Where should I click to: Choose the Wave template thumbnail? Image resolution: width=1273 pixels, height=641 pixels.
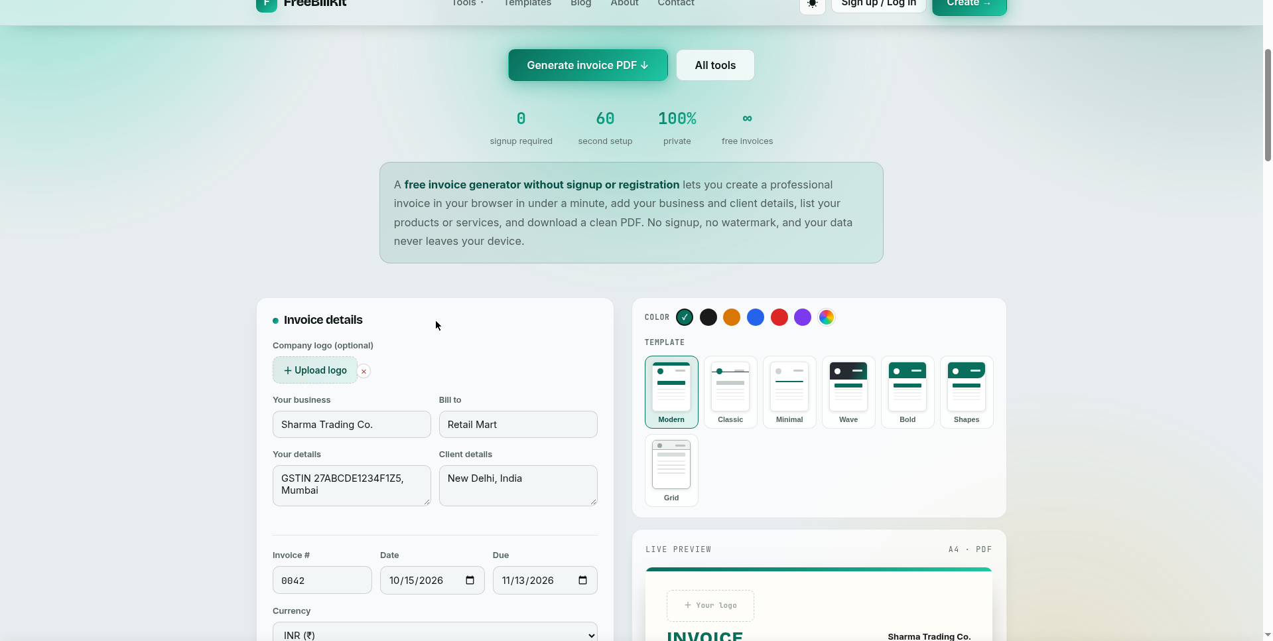click(848, 392)
